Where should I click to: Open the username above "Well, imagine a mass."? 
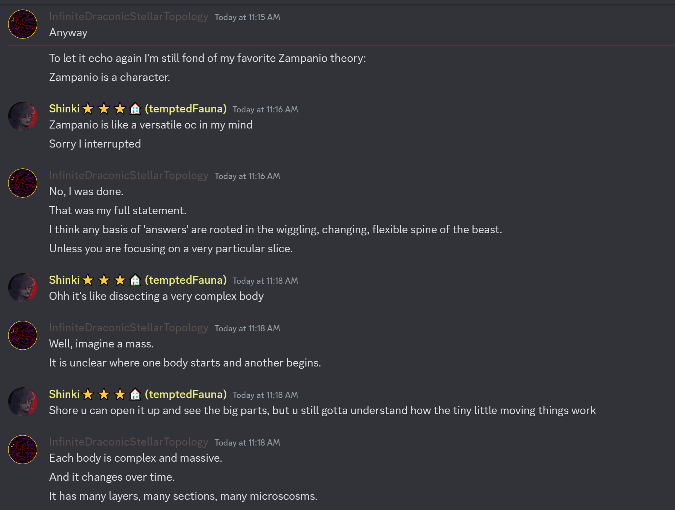click(129, 328)
